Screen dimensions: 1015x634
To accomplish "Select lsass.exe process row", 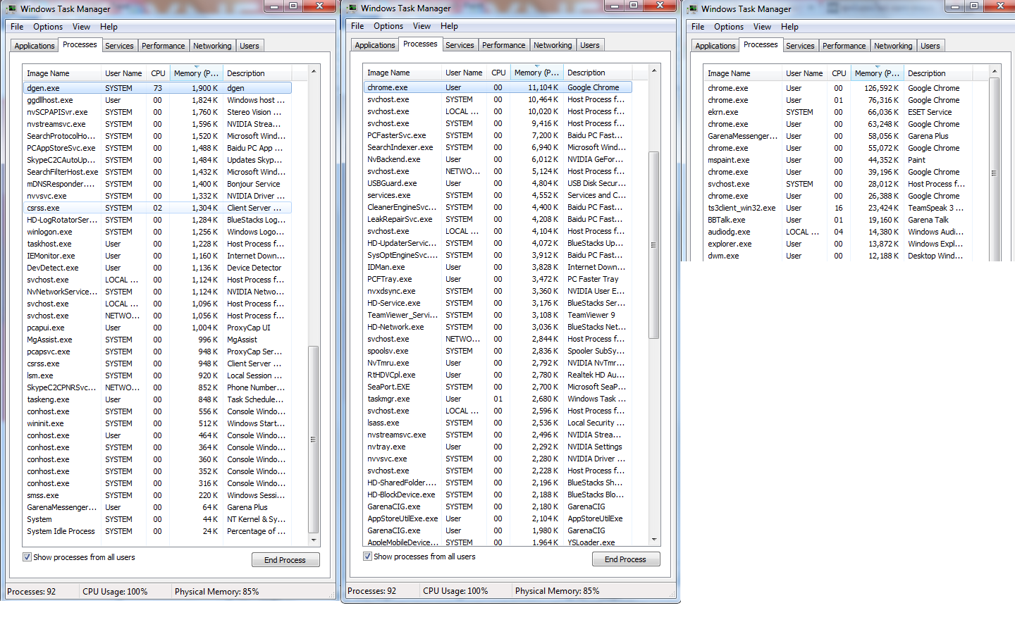I will click(x=498, y=423).
